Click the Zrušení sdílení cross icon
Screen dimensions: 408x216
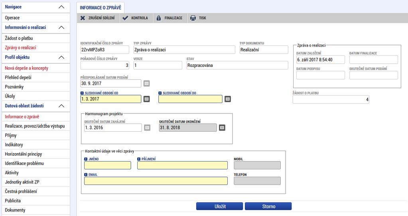click(83, 18)
